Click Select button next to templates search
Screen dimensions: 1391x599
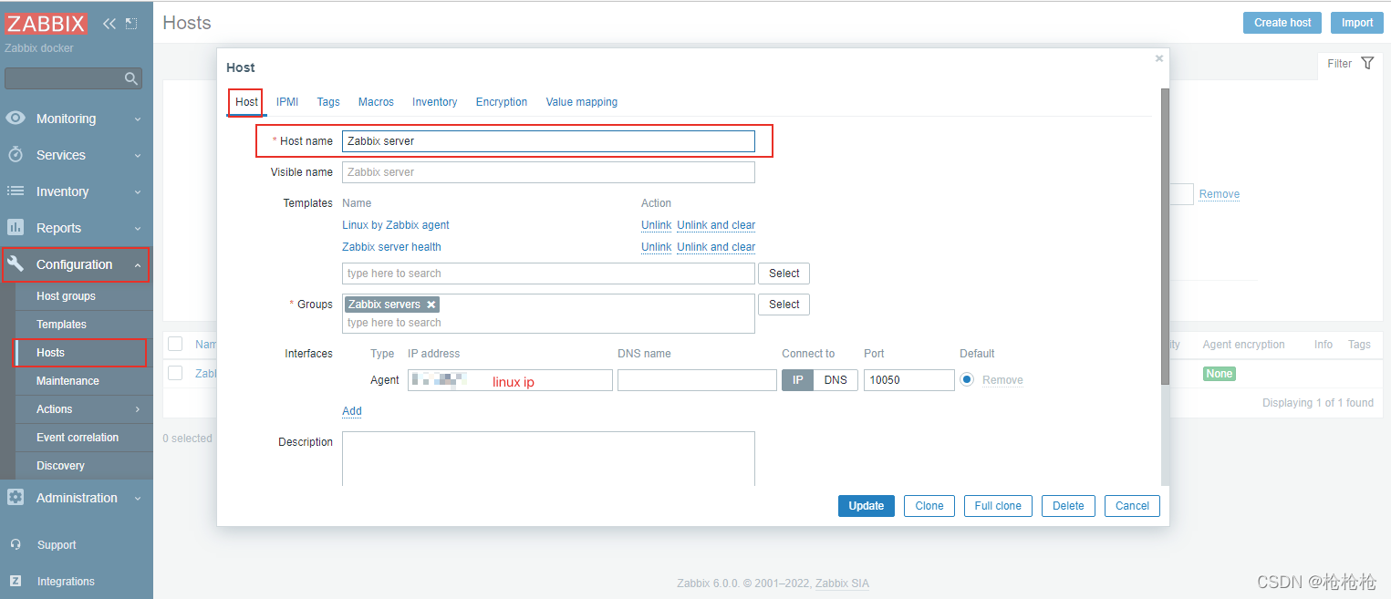point(784,274)
